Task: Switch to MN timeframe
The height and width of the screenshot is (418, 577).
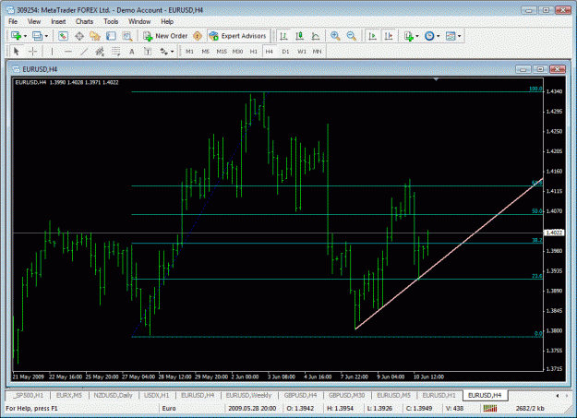Action: 318,52
